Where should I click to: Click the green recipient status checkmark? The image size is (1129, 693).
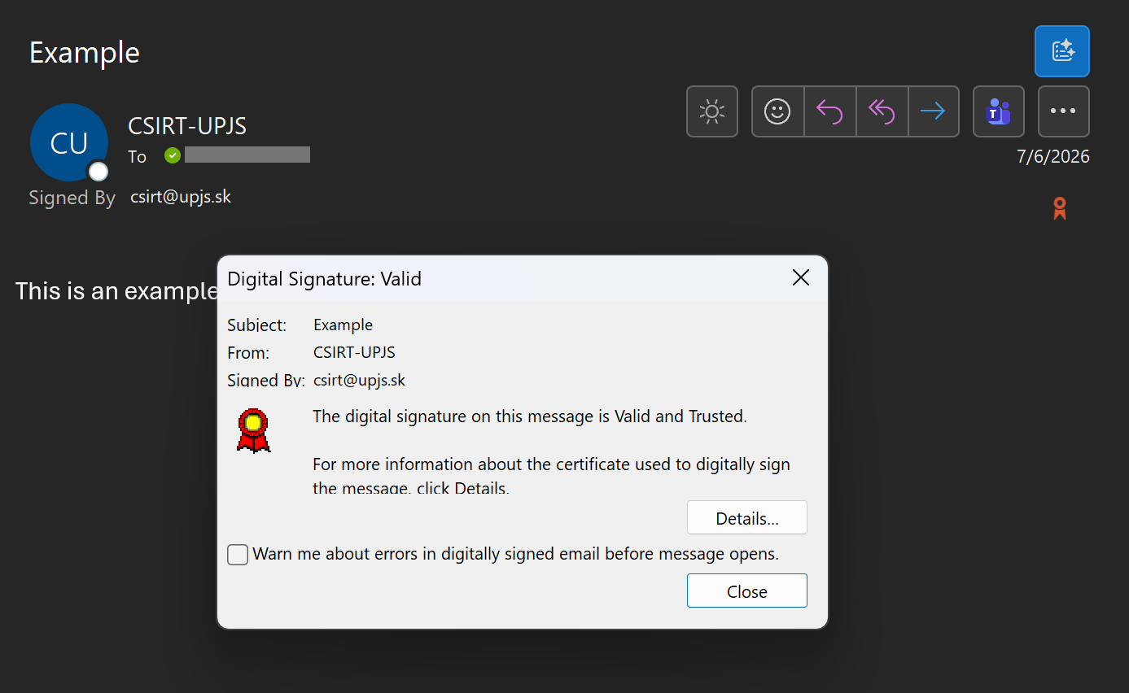(x=173, y=155)
